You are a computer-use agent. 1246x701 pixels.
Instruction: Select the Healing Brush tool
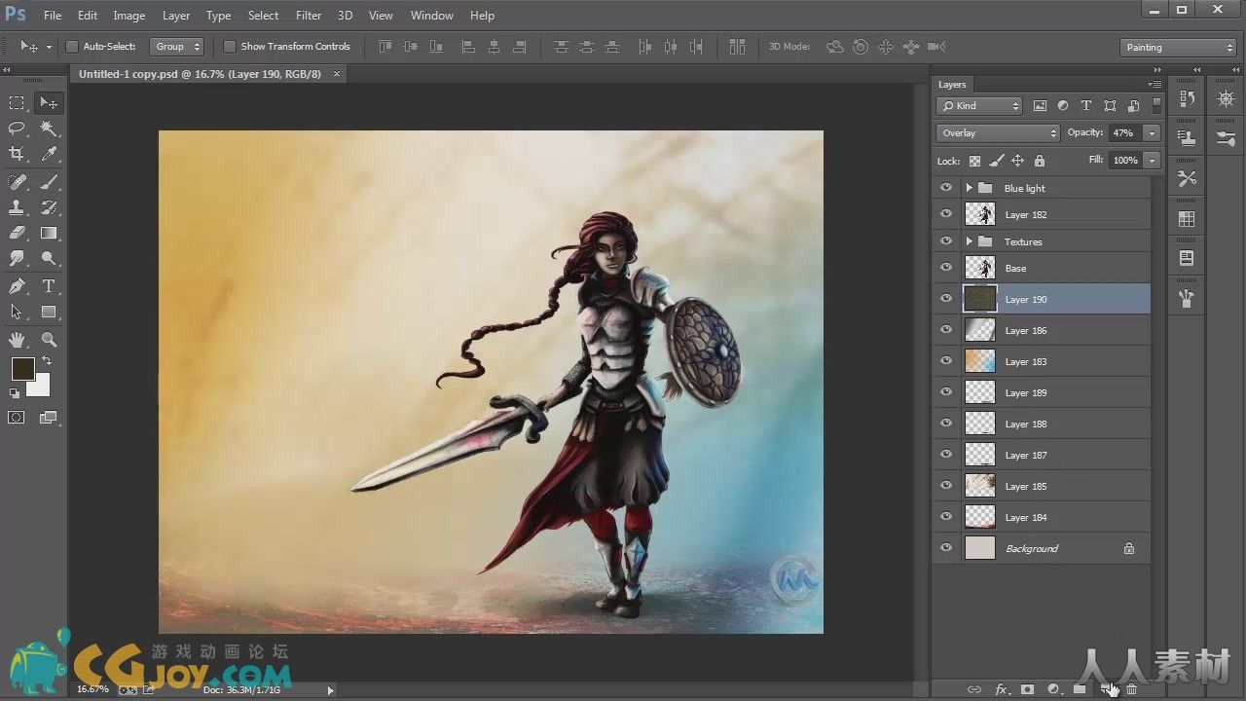pos(17,182)
